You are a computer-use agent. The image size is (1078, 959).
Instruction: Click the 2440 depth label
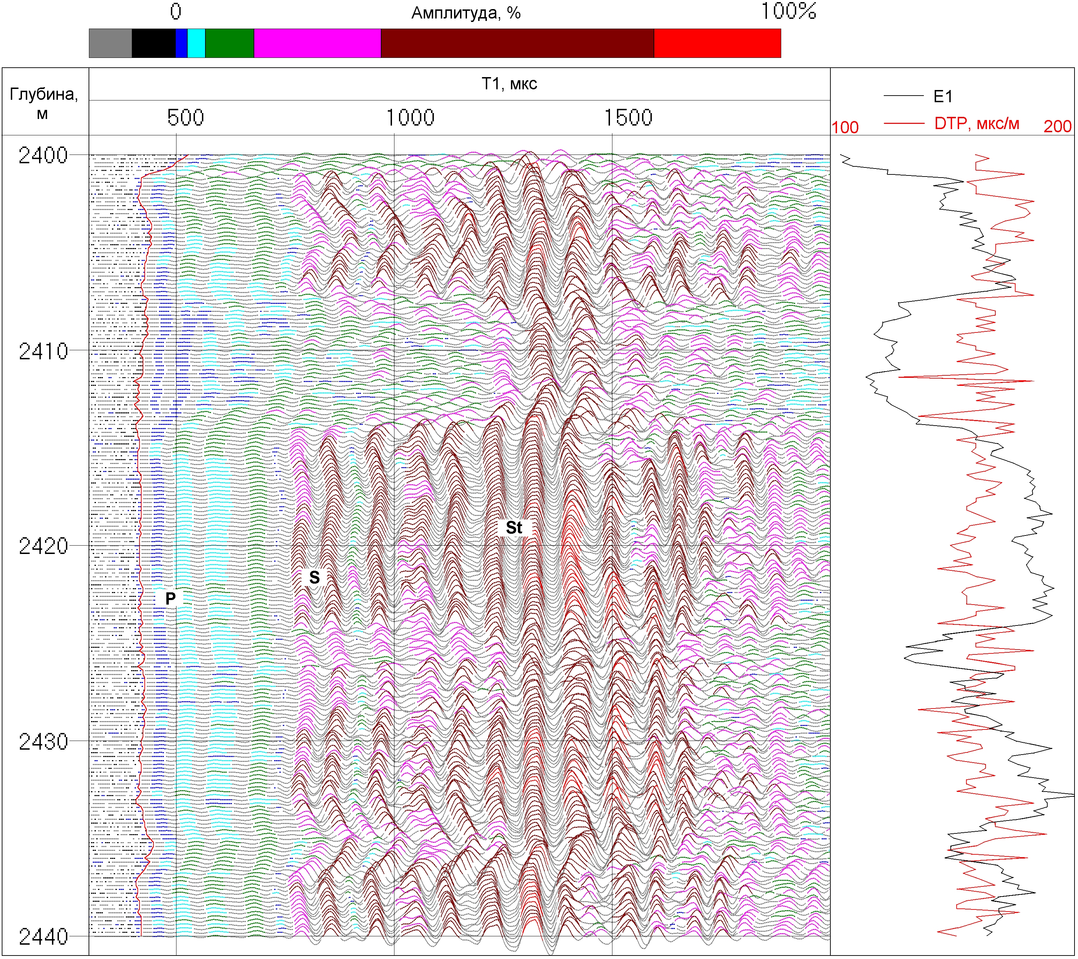point(43,937)
